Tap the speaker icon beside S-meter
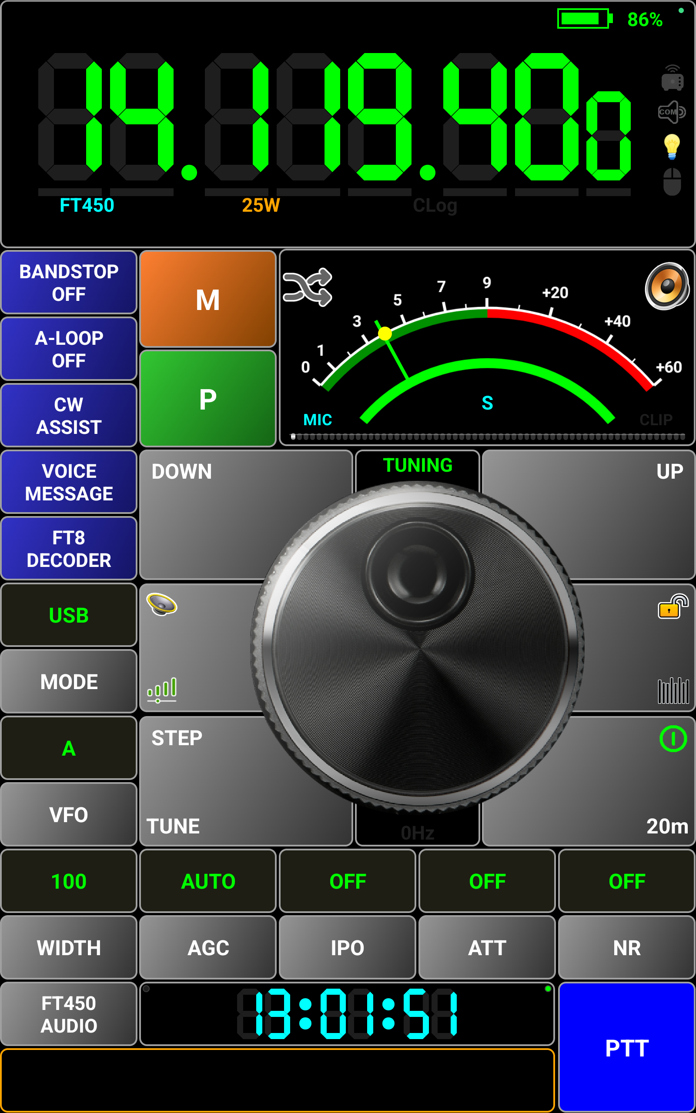 pos(666,286)
